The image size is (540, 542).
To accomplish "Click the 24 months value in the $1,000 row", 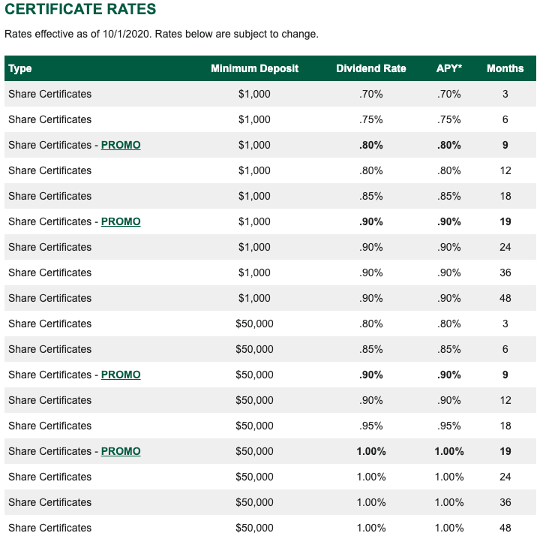I will [505, 247].
